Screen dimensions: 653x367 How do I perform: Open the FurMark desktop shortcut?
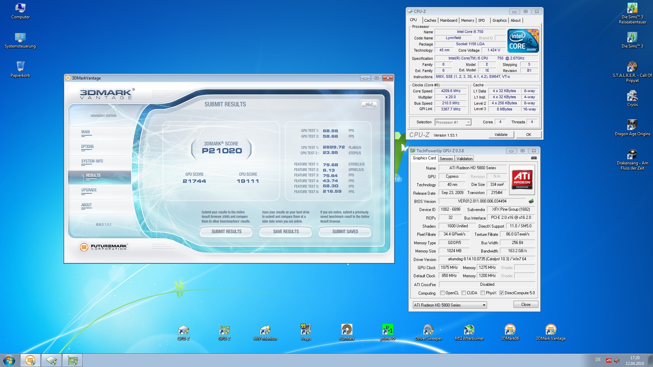point(347,332)
